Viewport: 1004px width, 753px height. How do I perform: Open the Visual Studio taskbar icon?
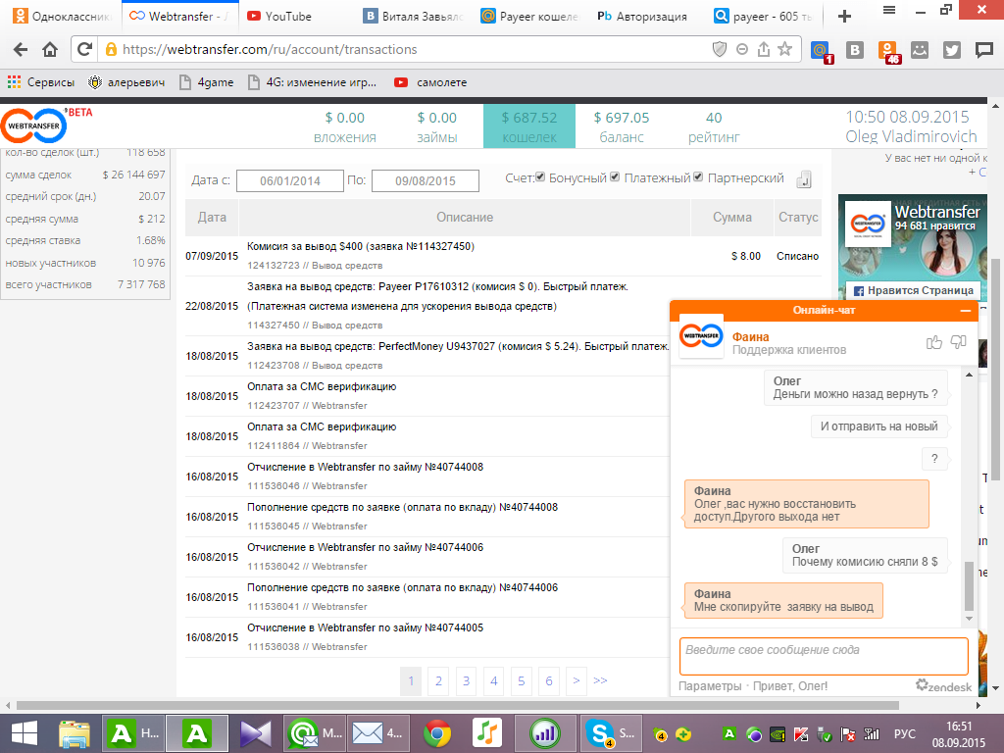256,733
